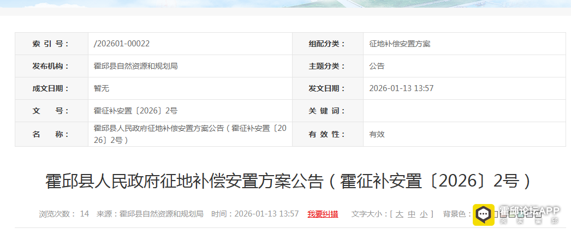Click the red 我要纠错 link

pos(323,214)
